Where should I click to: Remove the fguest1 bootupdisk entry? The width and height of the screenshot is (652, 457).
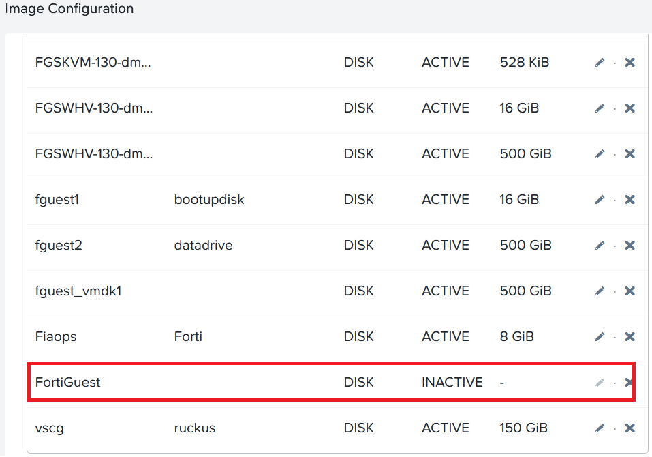(x=629, y=199)
